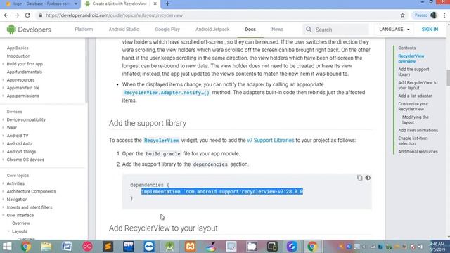
Task: Open XAMPP from the taskbar
Action: click(x=191, y=247)
